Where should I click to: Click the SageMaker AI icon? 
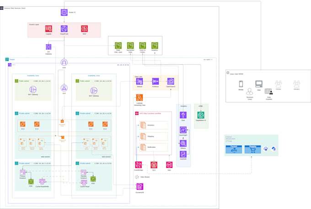(x=201, y=115)
